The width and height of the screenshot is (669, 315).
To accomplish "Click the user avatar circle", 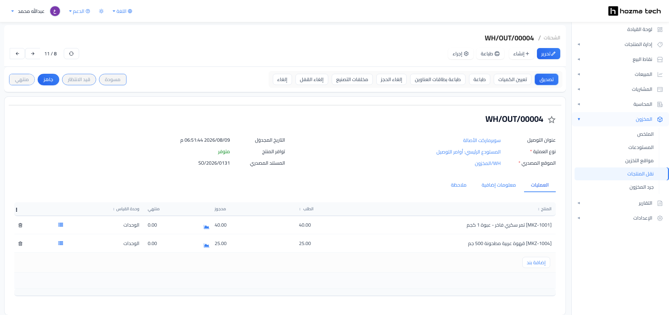I will coord(55,11).
